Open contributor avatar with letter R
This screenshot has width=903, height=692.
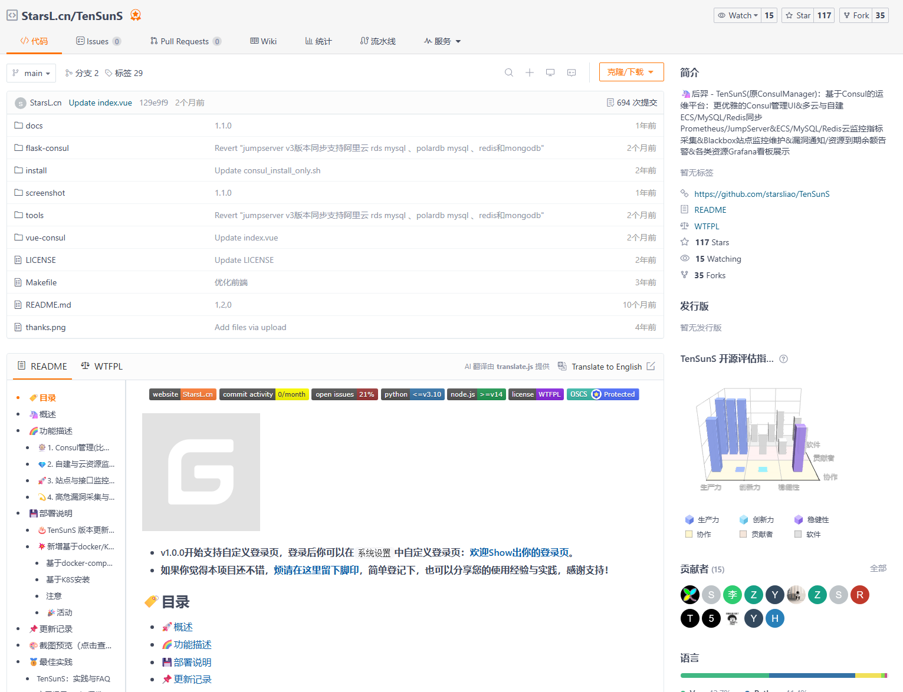click(859, 595)
